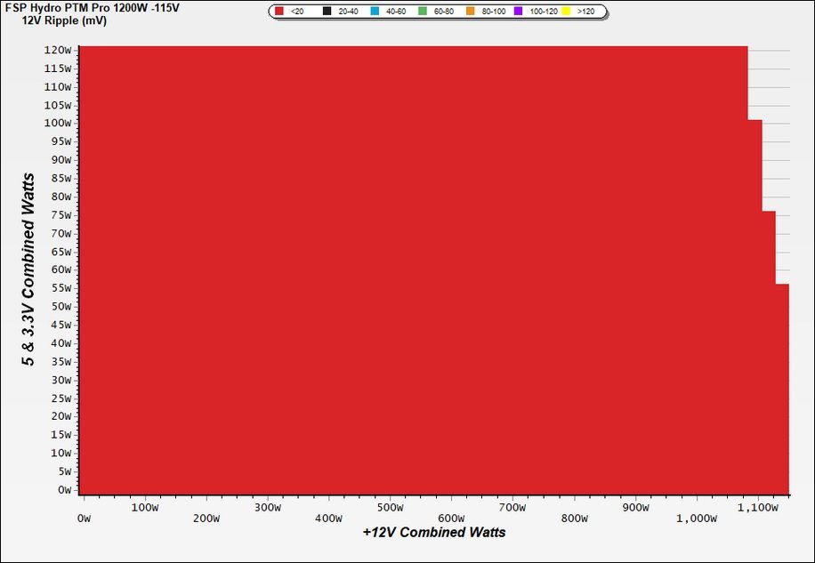This screenshot has height=563, width=815.
Task: Click the '1,100W' x-axis label
Action: tap(758, 508)
